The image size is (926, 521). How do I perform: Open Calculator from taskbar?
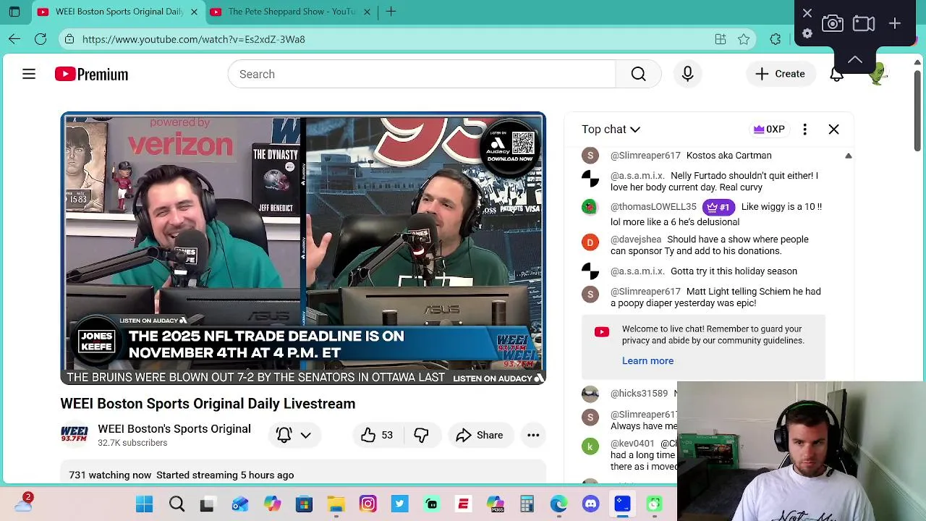(x=527, y=504)
